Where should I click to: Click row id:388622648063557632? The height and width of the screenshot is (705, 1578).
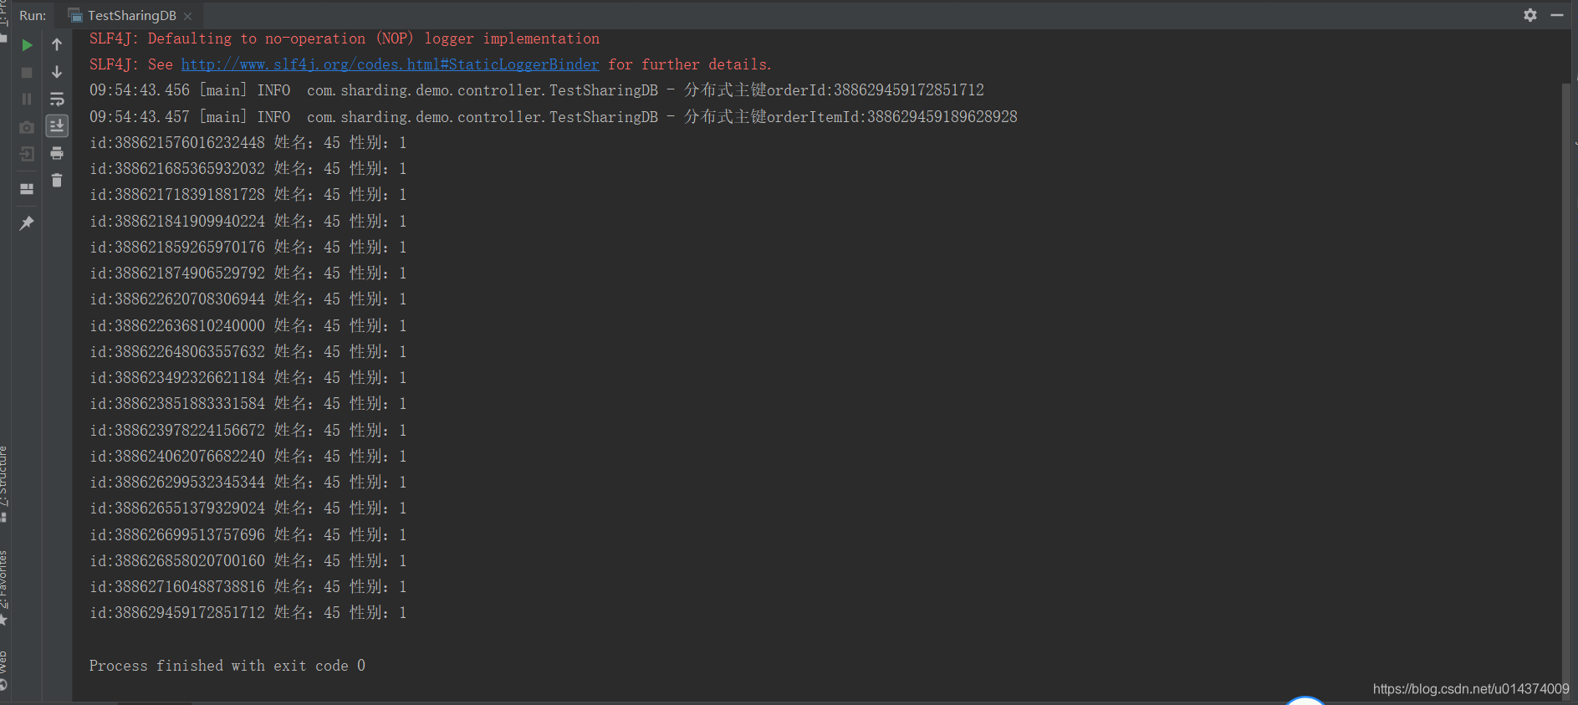248,351
